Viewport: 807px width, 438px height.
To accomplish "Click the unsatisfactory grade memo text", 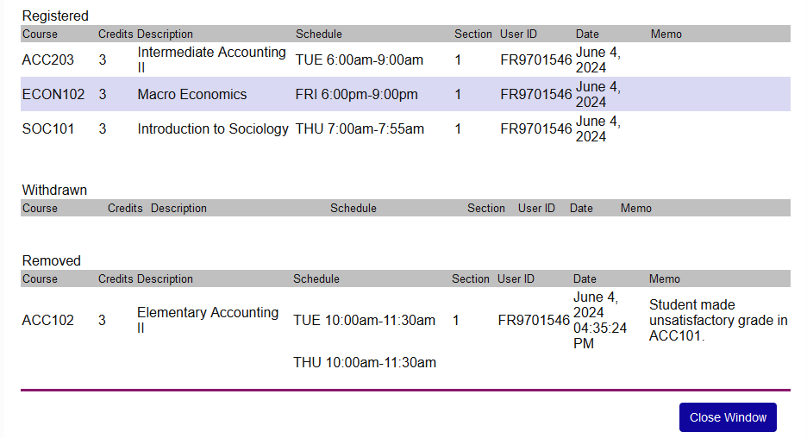I will pos(717,320).
